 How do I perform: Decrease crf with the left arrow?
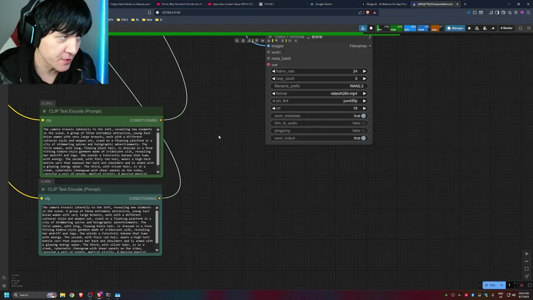(274, 108)
